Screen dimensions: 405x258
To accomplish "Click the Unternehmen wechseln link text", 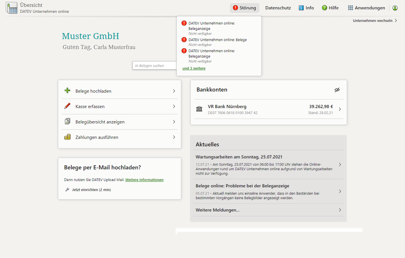I will pyautogui.click(x=373, y=21).
